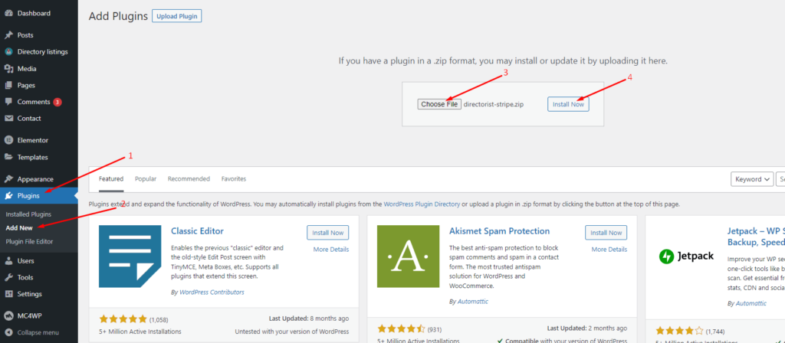The image size is (785, 343).
Task: Install the Akismet Spam Protection plugin
Action: (x=606, y=233)
